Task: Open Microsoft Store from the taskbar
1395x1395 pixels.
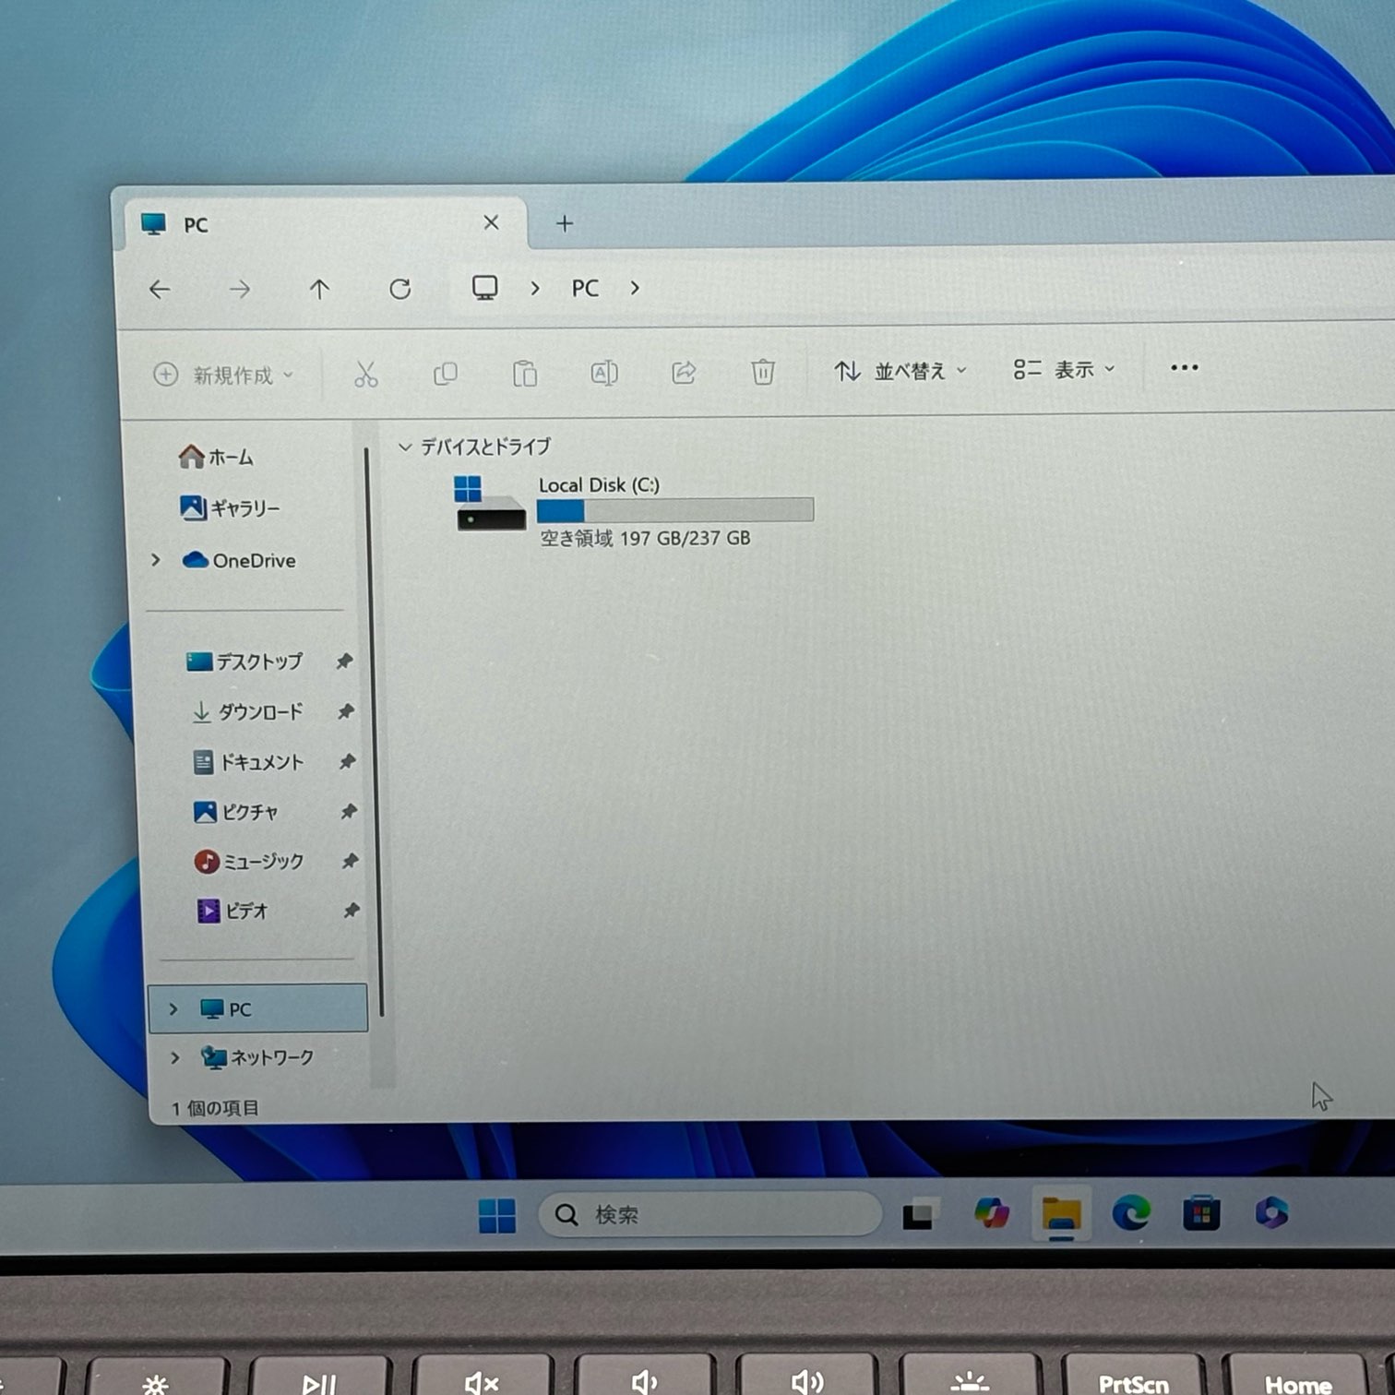Action: 1201,1213
